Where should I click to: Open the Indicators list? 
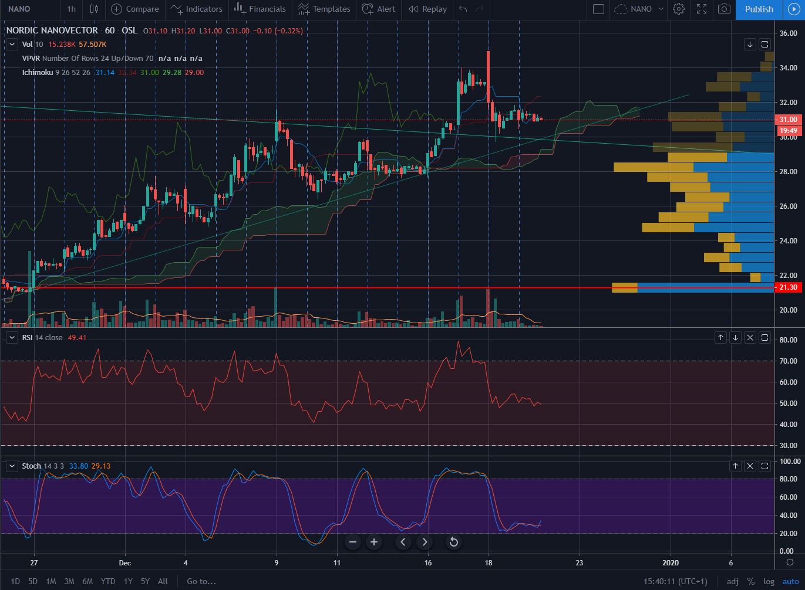point(197,9)
